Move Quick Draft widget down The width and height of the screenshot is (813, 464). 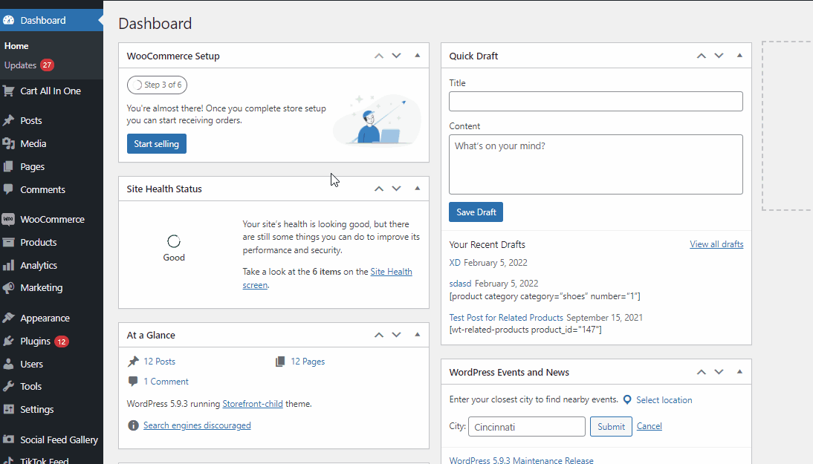click(x=719, y=56)
